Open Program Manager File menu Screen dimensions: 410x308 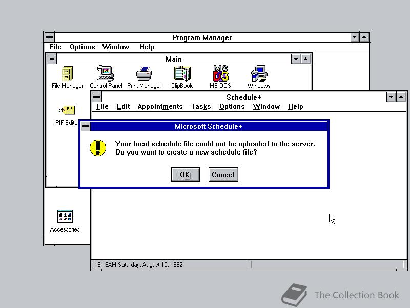(x=55, y=47)
